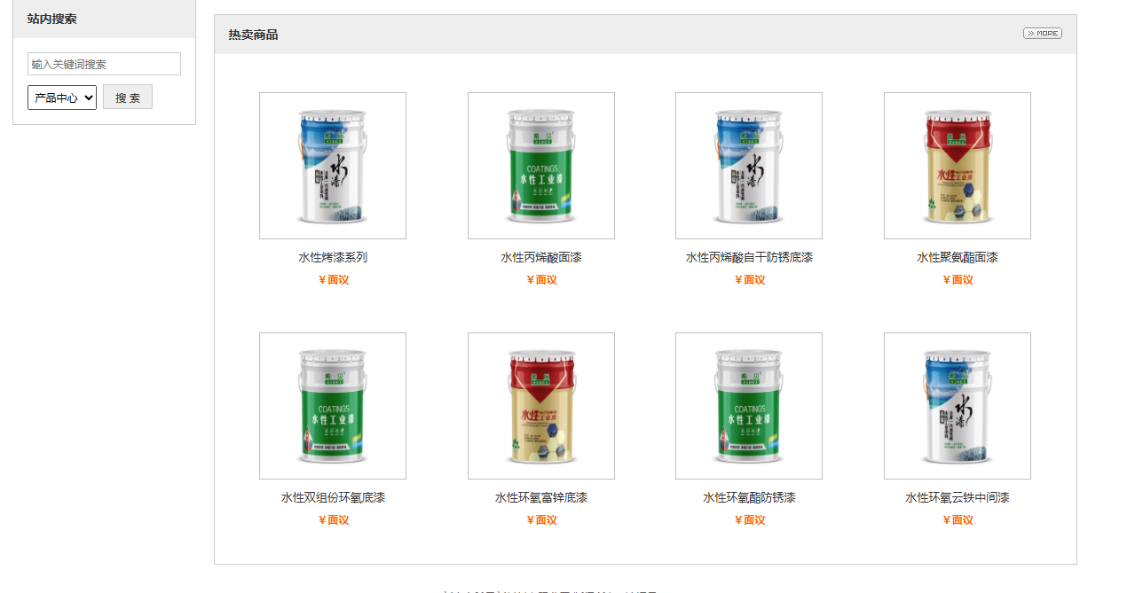Click the 水性丙烯酸面漆 title link

pyautogui.click(x=541, y=258)
